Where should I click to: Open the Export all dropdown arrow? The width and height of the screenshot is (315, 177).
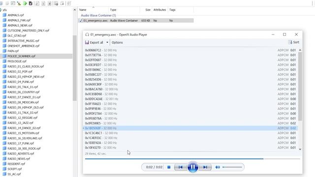107,42
